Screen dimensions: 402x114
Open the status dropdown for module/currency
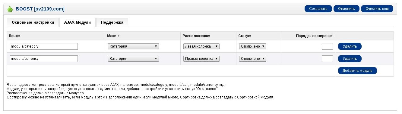[x=253, y=59]
